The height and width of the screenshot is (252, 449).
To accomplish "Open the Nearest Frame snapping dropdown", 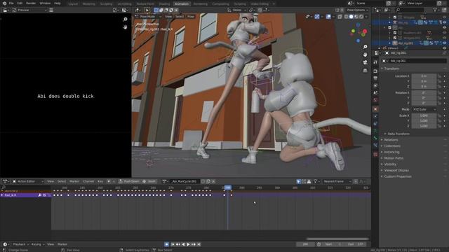I will (x=337, y=181).
